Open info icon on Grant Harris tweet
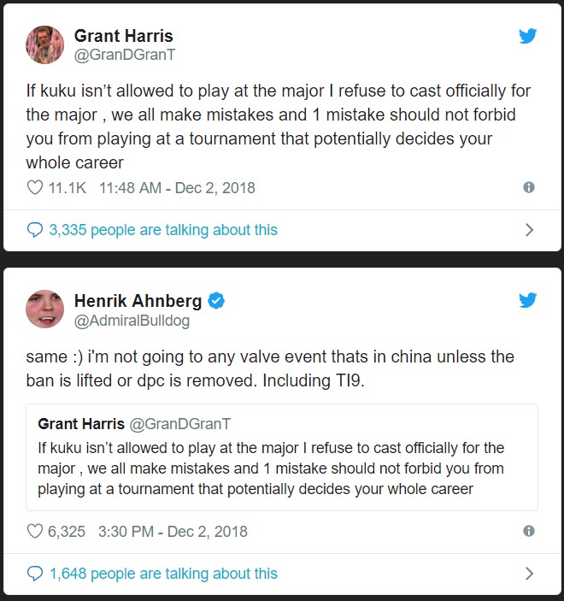The width and height of the screenshot is (564, 601). [x=529, y=187]
